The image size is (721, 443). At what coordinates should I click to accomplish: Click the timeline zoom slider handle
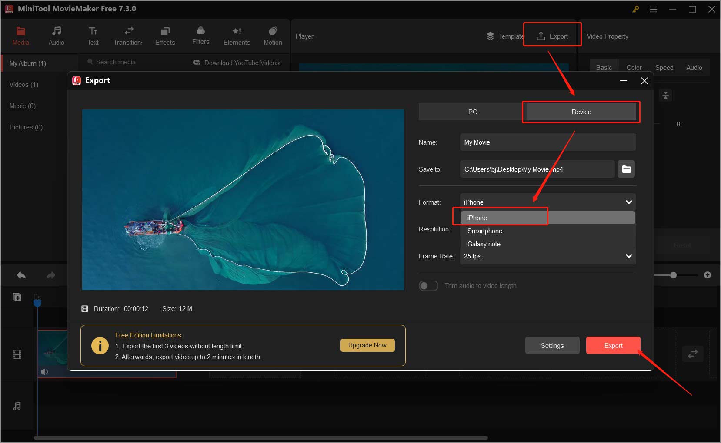(673, 275)
